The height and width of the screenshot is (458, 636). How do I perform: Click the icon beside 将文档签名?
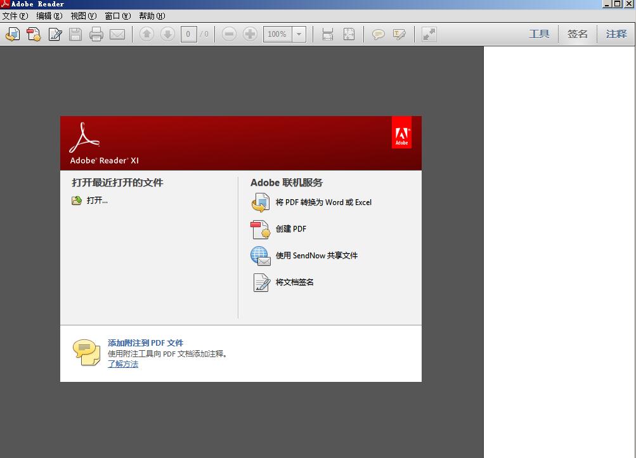pyautogui.click(x=261, y=282)
